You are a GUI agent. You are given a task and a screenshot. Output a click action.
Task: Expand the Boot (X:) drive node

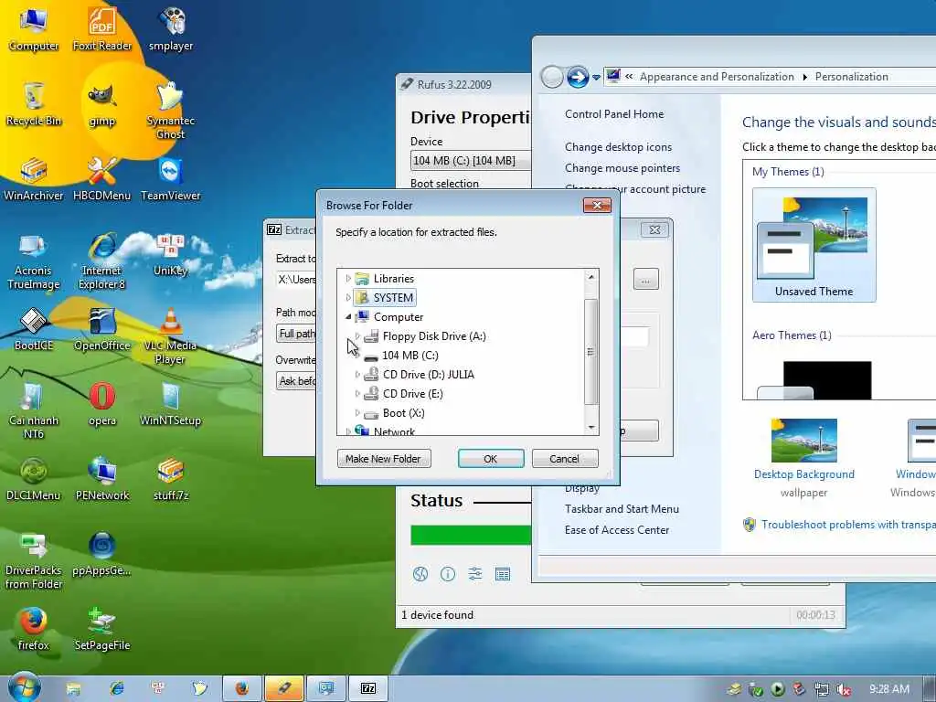pyautogui.click(x=357, y=412)
